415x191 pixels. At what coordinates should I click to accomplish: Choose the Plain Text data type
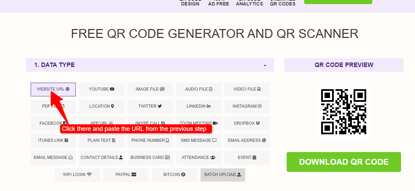click(102, 140)
